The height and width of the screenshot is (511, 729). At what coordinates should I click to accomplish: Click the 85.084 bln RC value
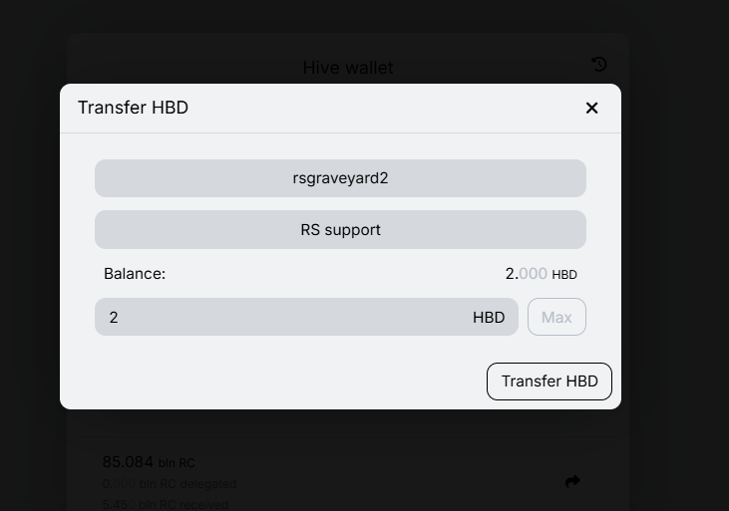[x=149, y=462]
